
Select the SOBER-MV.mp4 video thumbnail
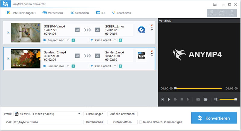pos(26,33)
